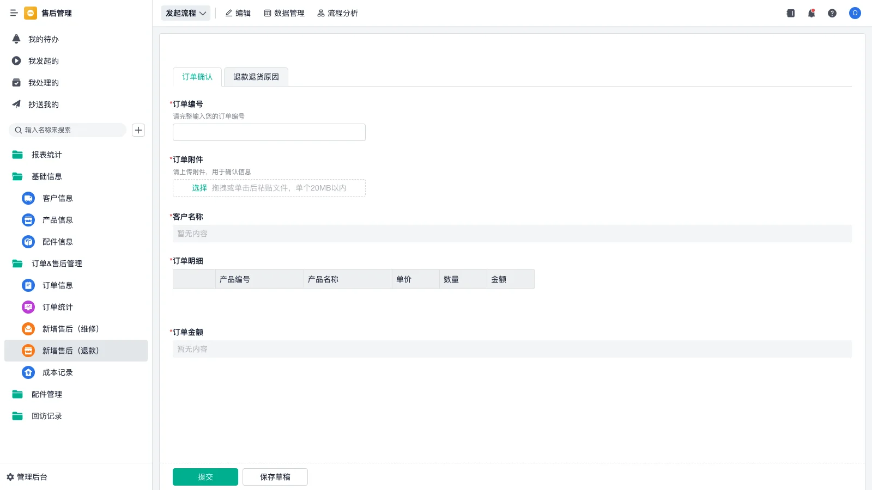Click the help question mark icon
This screenshot has height=490, width=872.
point(832,13)
